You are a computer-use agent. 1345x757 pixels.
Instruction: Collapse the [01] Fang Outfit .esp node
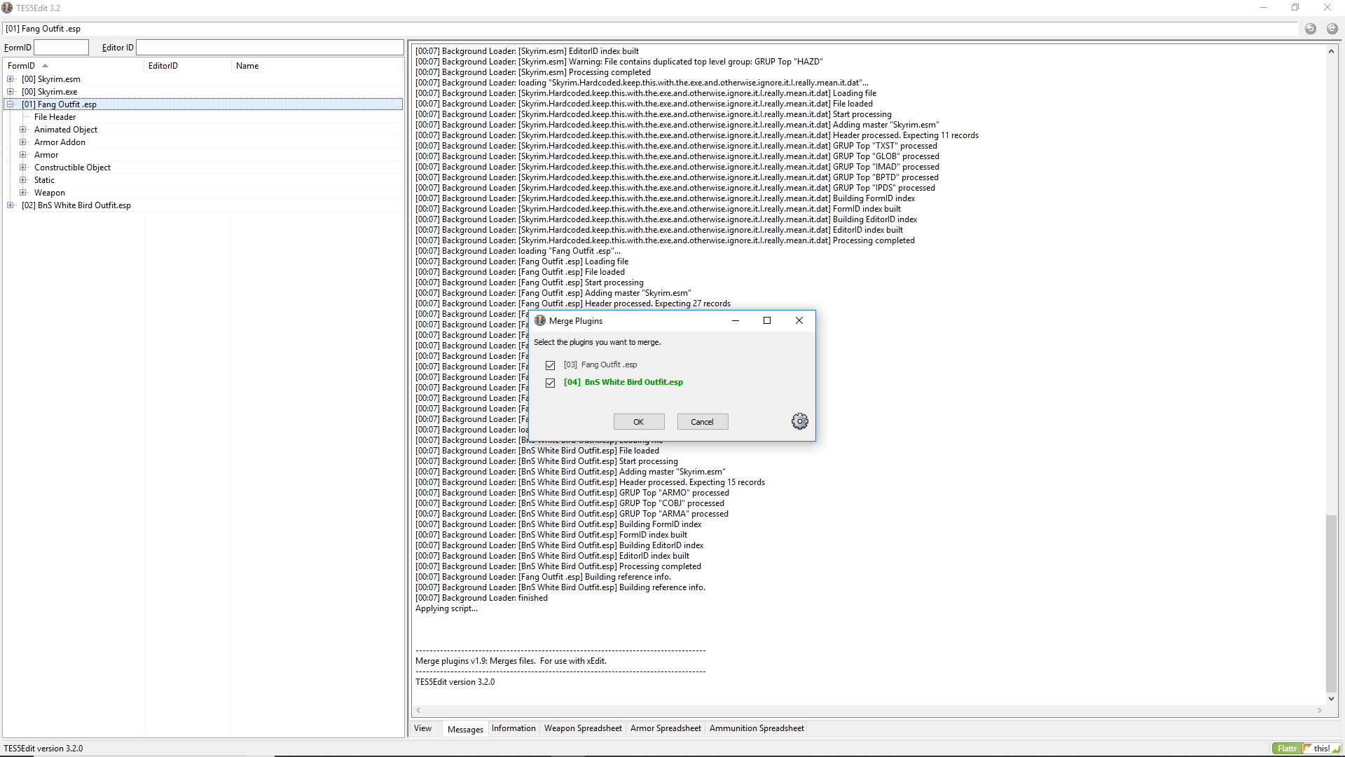(x=11, y=104)
